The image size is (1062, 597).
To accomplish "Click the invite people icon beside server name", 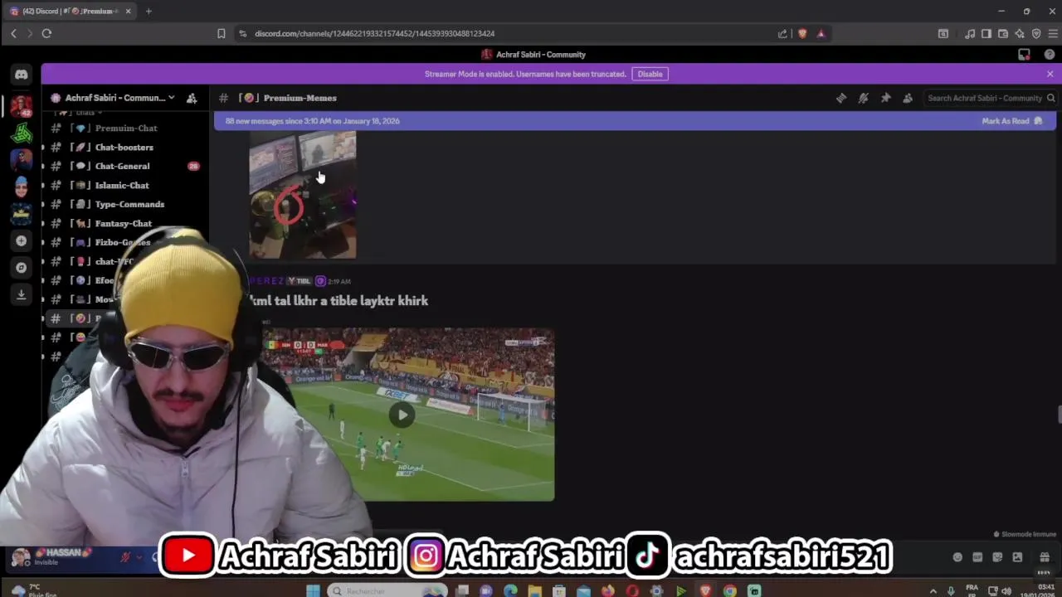I will (x=192, y=98).
